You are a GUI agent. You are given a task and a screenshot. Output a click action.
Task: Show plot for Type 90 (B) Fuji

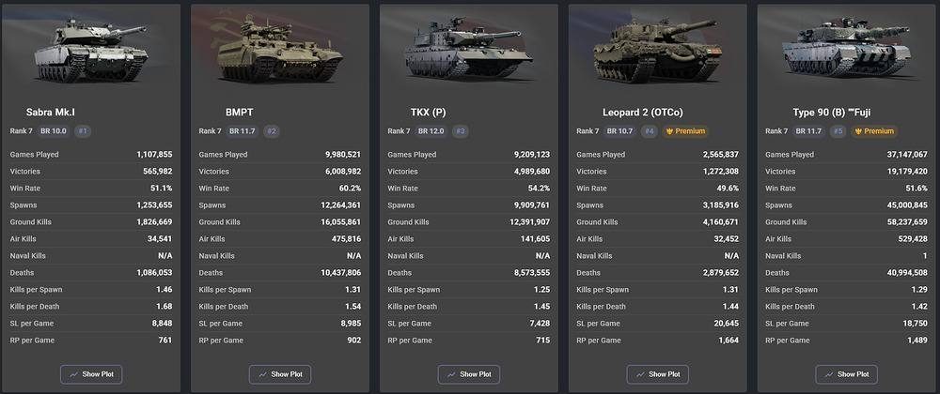[x=847, y=374]
